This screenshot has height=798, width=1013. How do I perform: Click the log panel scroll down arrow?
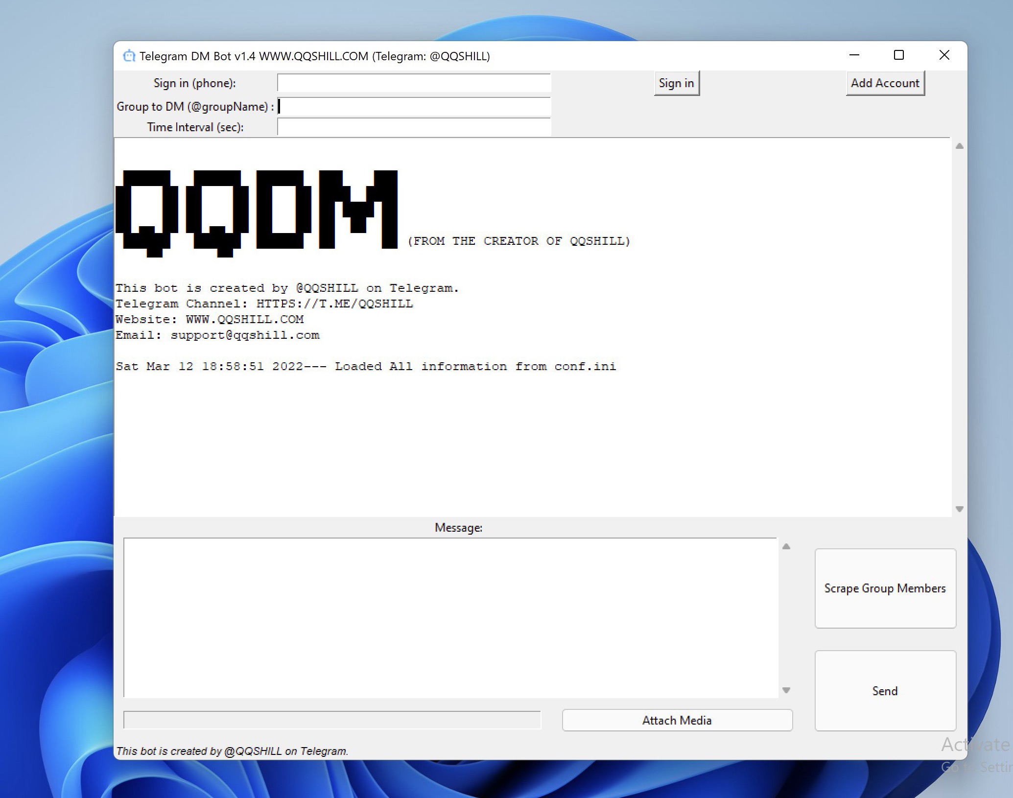960,509
